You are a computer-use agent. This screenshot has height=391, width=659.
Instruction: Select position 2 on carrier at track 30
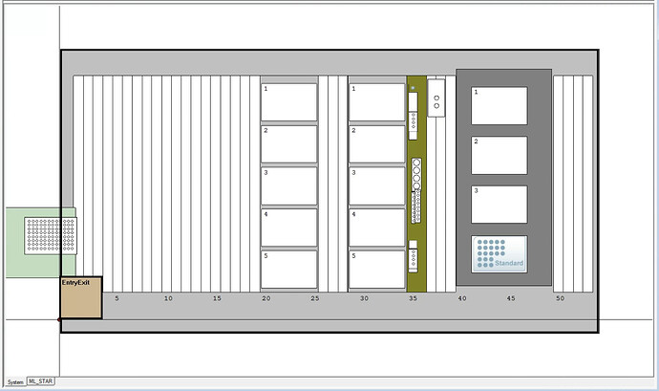(x=377, y=144)
